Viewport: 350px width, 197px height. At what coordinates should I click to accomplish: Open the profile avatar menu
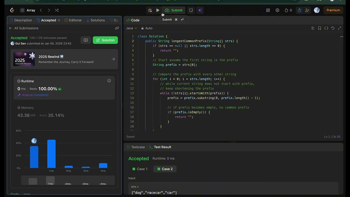point(317,10)
